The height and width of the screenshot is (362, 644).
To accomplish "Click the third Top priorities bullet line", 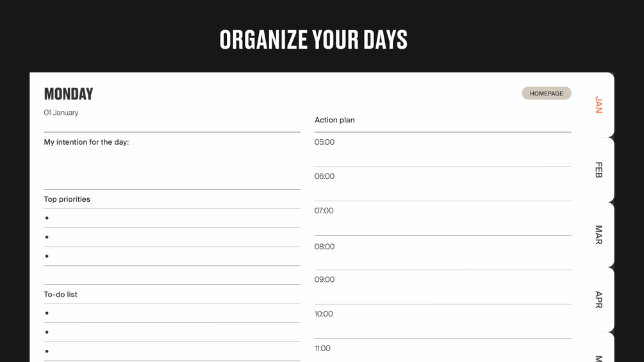I will tap(172, 256).
